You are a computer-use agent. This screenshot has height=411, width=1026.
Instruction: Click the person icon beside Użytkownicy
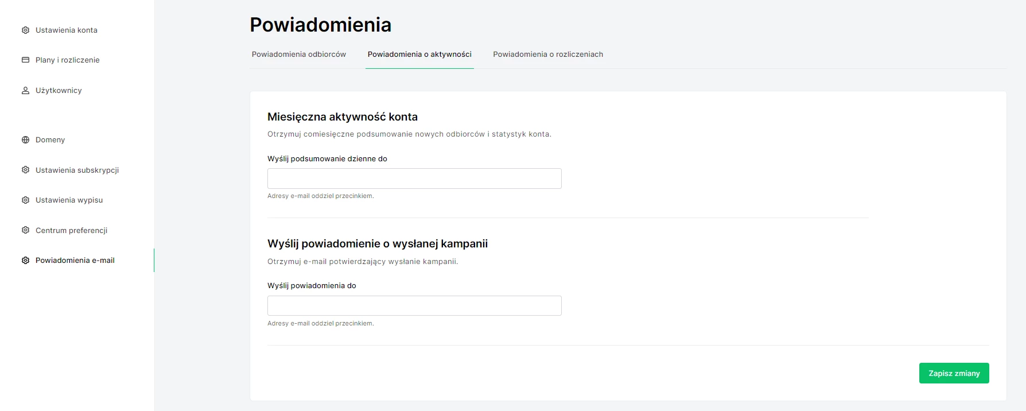[25, 90]
